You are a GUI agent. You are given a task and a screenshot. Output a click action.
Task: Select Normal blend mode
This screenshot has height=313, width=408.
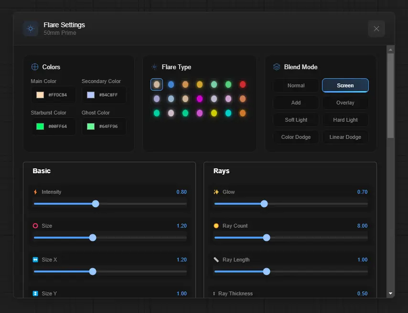296,86
